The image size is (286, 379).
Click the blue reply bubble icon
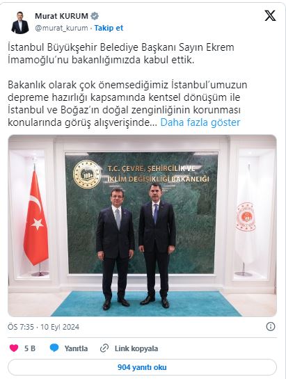(54, 348)
